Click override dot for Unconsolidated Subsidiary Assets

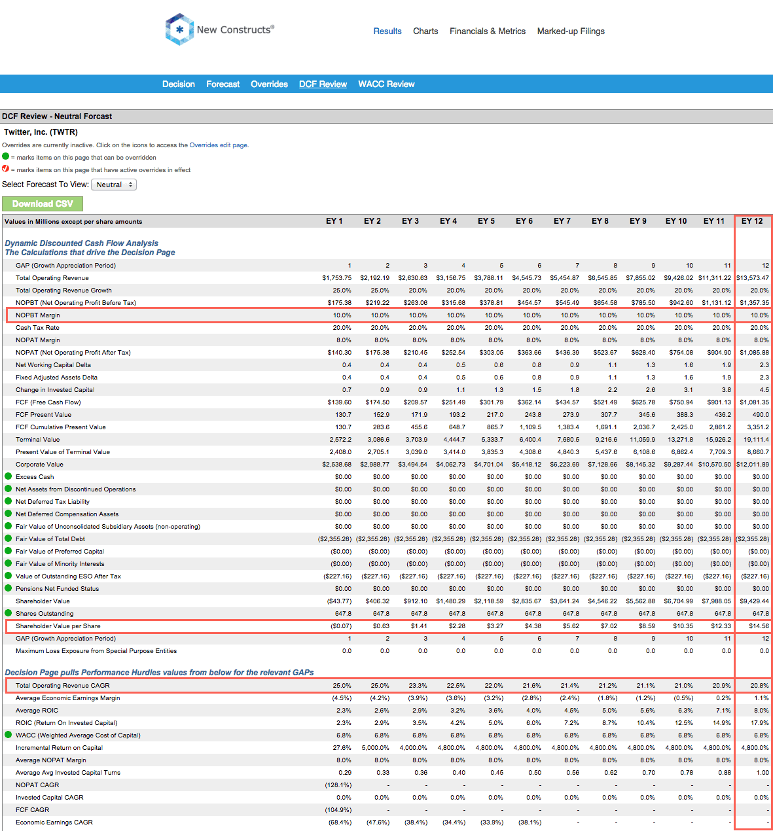pyautogui.click(x=9, y=526)
